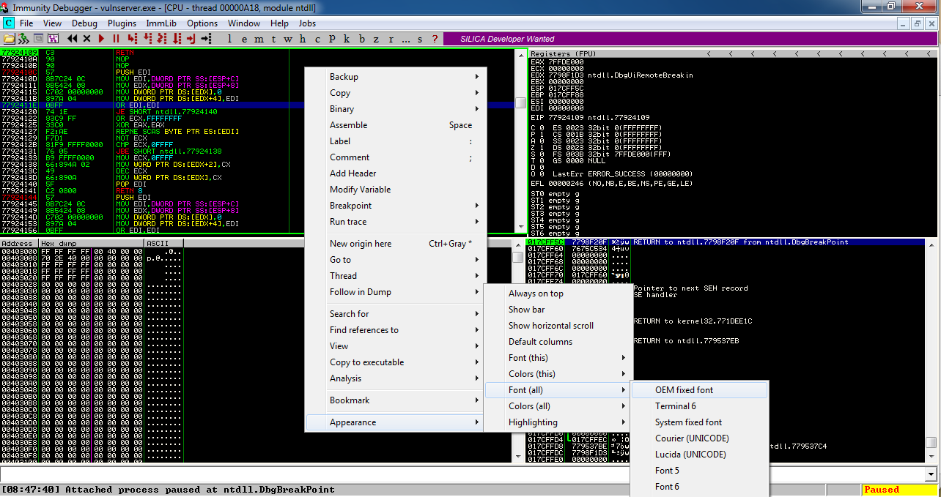Open the memory map 'm' window button
Viewport: 941px width, 497px height.
click(x=259, y=39)
